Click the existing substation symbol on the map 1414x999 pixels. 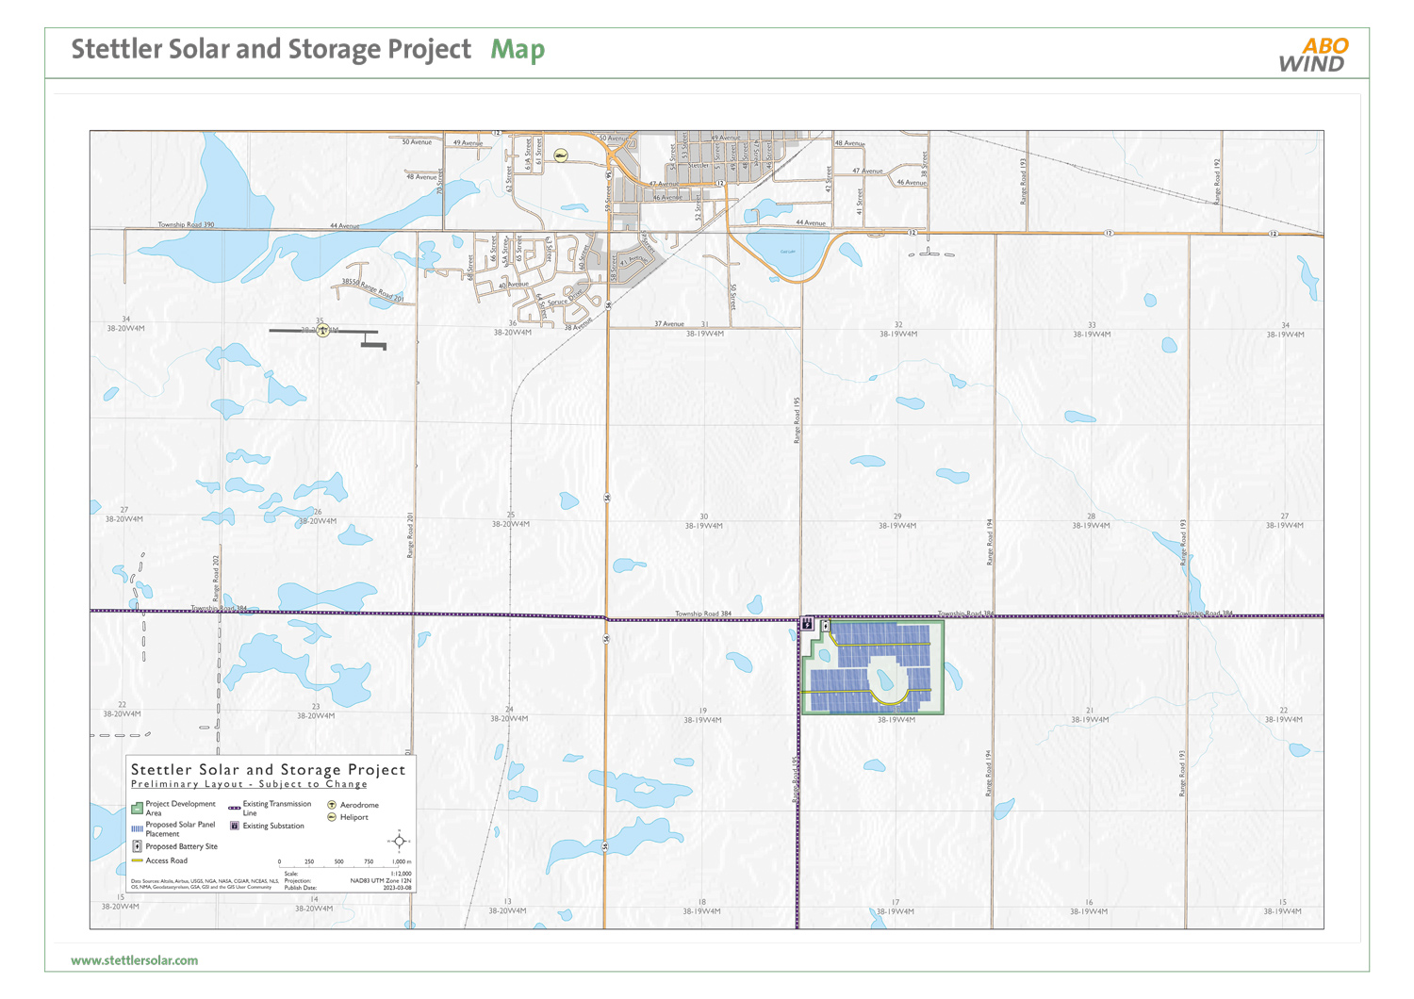(x=808, y=623)
